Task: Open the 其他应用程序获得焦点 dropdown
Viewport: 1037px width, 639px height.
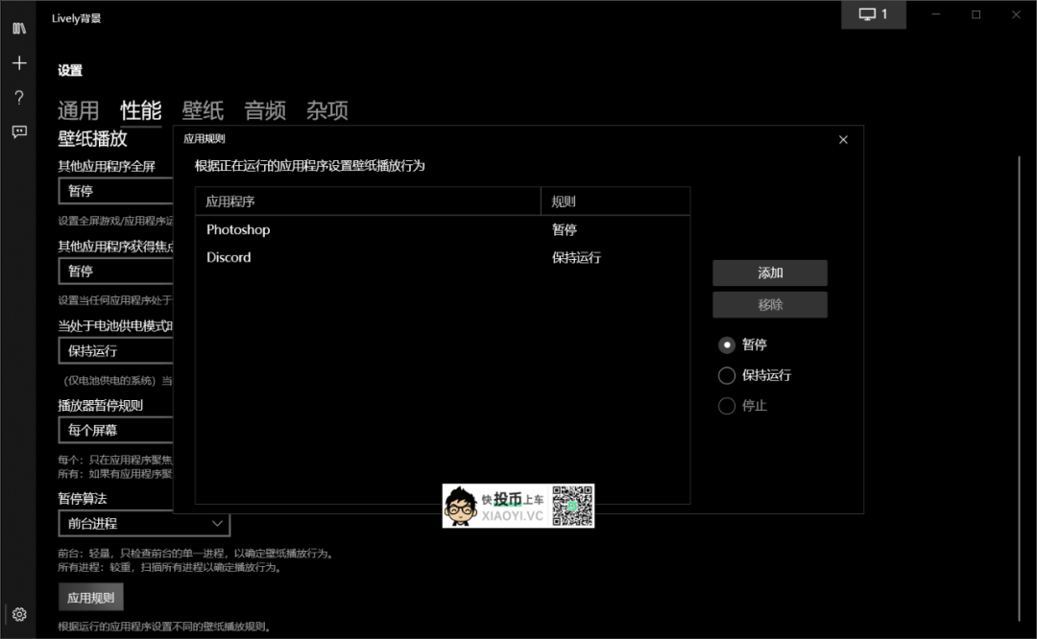Action: click(116, 271)
